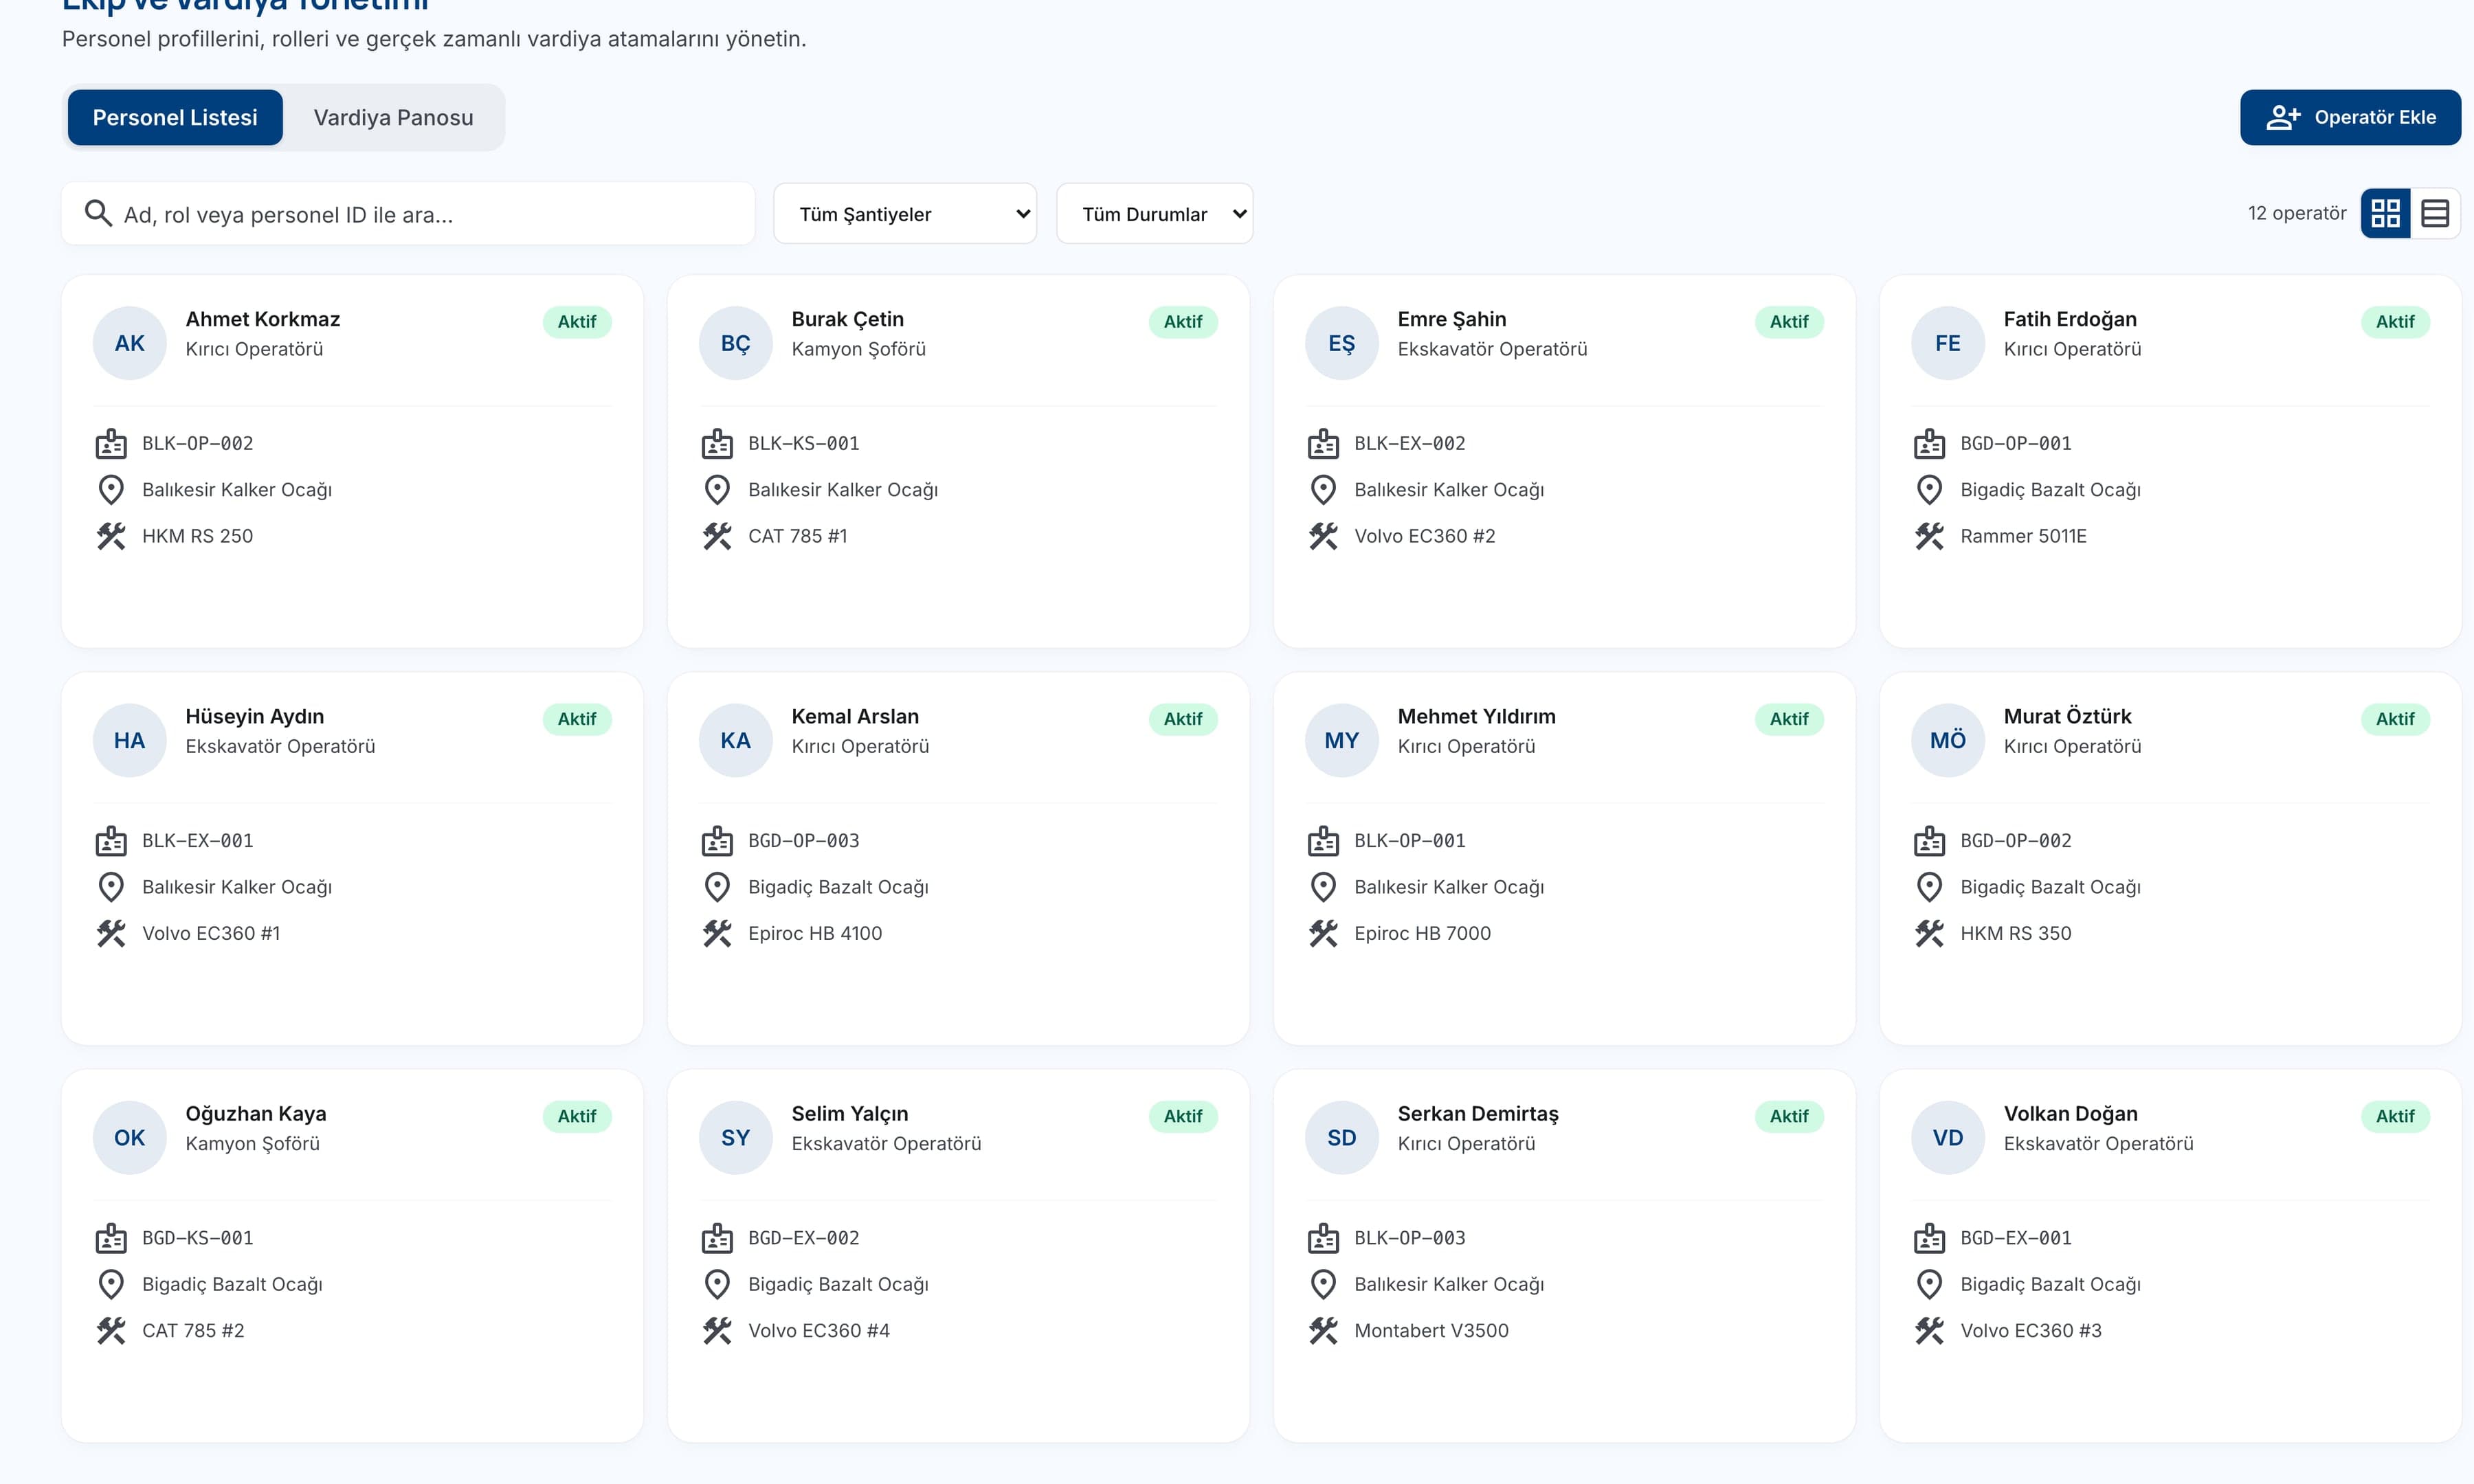Select the CAT 785 #1 equipment text
This screenshot has height=1484, width=2474.
click(797, 536)
